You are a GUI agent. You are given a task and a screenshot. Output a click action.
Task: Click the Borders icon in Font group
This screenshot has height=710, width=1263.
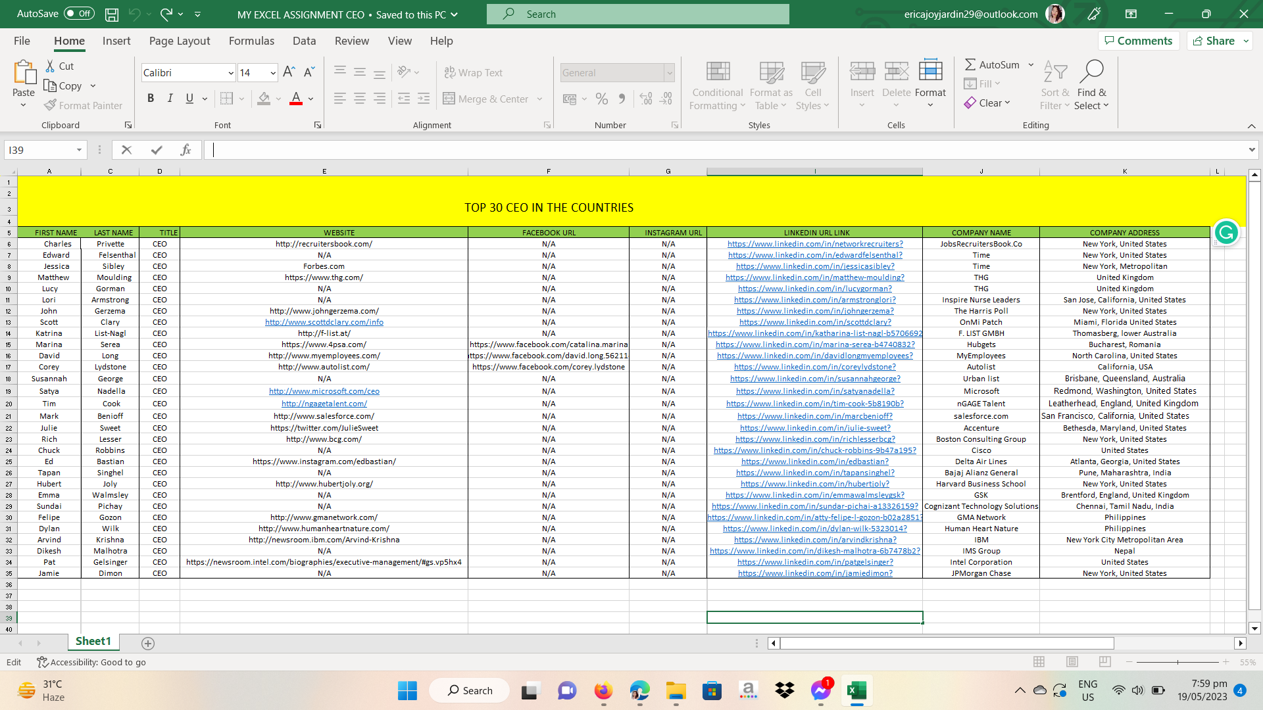point(226,99)
